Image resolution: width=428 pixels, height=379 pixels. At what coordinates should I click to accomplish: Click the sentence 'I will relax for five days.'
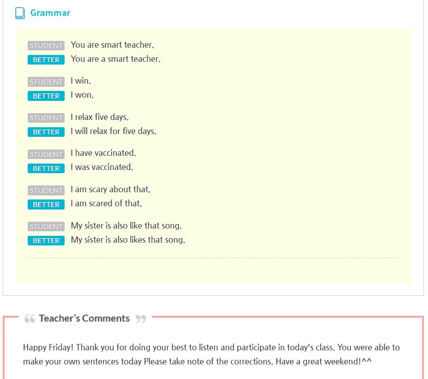click(113, 131)
